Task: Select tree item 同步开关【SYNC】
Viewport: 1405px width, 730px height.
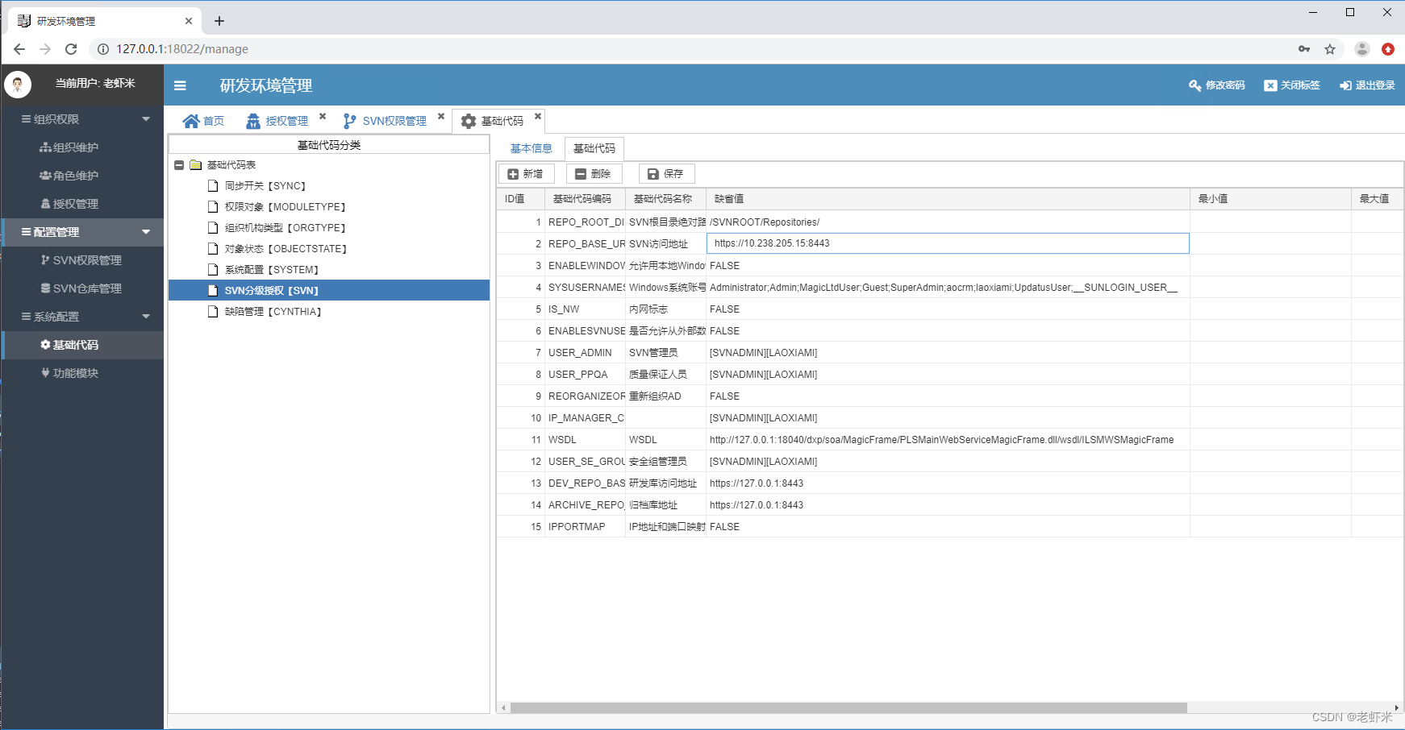Action: 265,186
